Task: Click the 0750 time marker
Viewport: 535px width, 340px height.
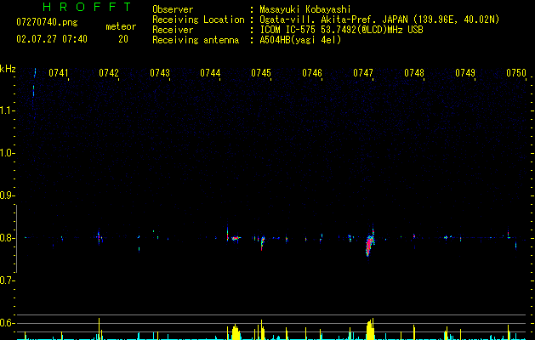Action: click(516, 73)
